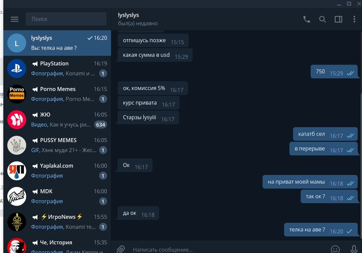This screenshot has width=362, height=253.
Task: Focus the Написать сообщение message field
Action: click(x=229, y=249)
